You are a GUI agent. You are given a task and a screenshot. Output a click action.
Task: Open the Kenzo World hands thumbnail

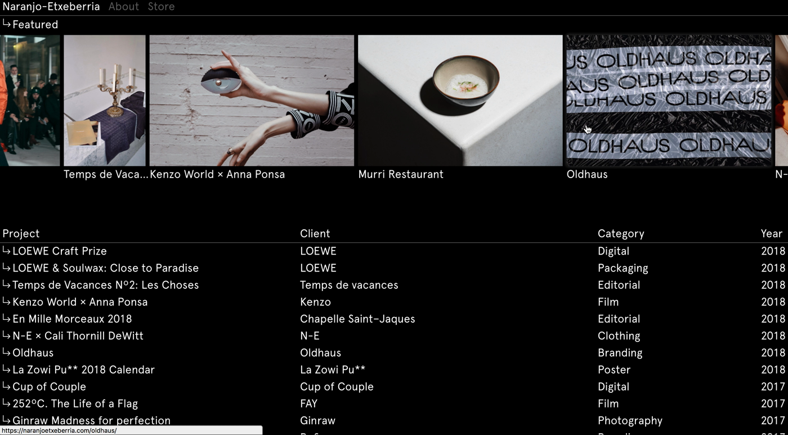252,101
